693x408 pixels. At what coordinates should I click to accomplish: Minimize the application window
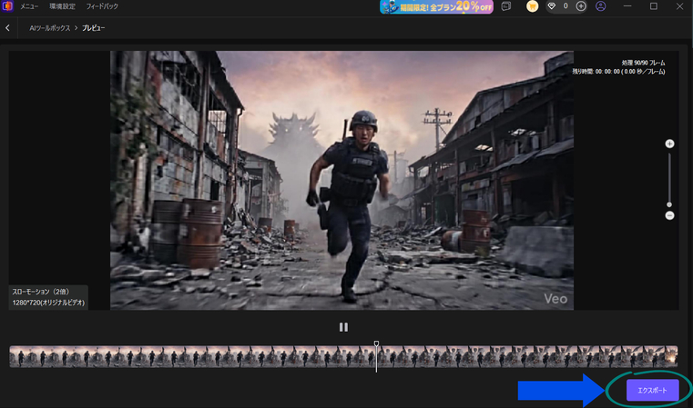(x=627, y=6)
